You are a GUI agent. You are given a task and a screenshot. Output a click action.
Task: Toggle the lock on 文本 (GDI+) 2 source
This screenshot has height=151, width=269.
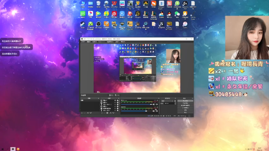coord(118,104)
